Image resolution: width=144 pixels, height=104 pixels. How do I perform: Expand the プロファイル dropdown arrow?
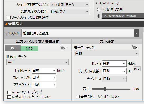(x=136, y=33)
